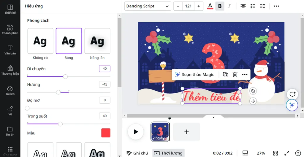Screen dimensions: 304x157
Task: Click the Di chuyển value field 40
Action: [x=105, y=69]
